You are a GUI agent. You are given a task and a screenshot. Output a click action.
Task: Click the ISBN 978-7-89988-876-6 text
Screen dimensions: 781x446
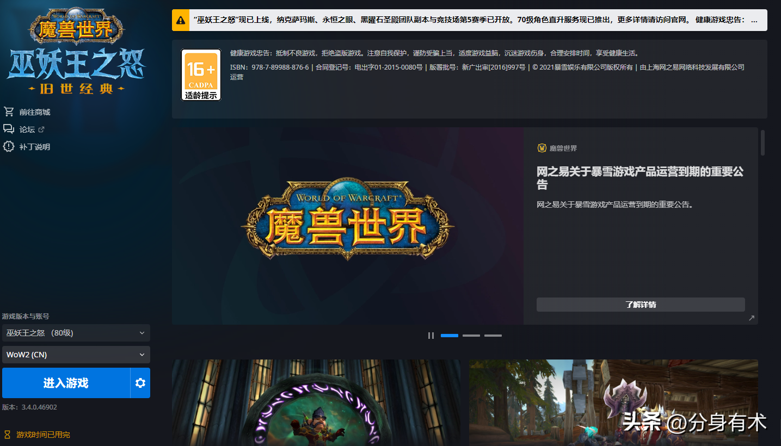(269, 67)
